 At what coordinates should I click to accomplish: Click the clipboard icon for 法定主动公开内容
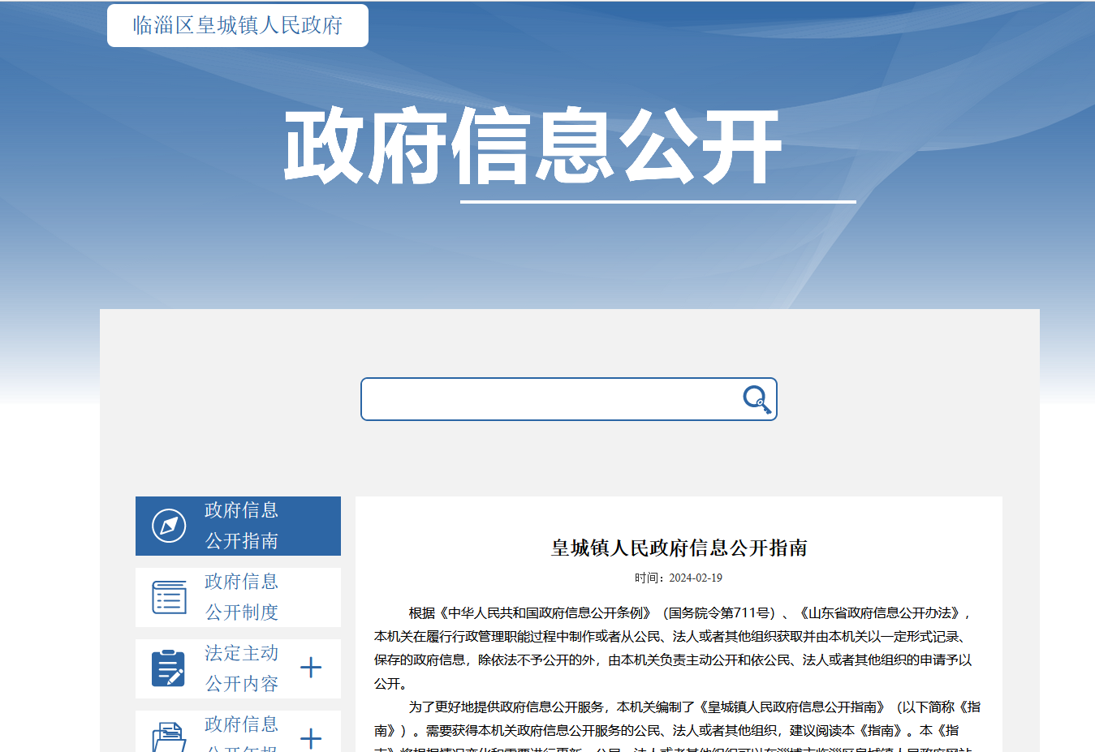coord(169,668)
